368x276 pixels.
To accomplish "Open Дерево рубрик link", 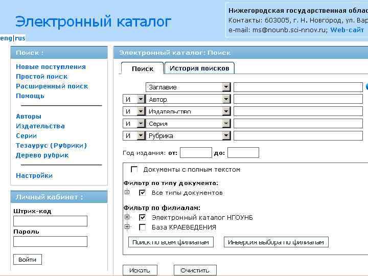I will point(42,155).
